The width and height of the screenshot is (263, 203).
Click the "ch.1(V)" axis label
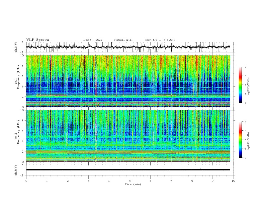click(x=16, y=47)
